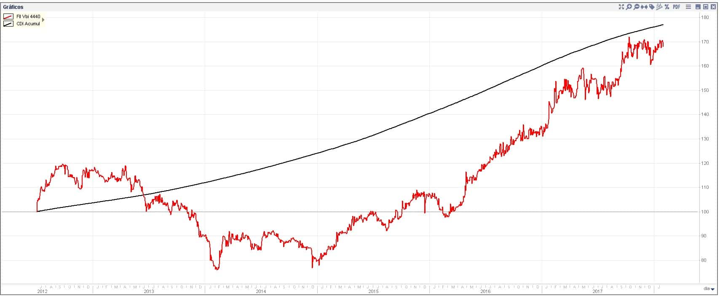The height and width of the screenshot is (296, 720).
Task: Close the Gráficos panel
Action: (x=713, y=7)
